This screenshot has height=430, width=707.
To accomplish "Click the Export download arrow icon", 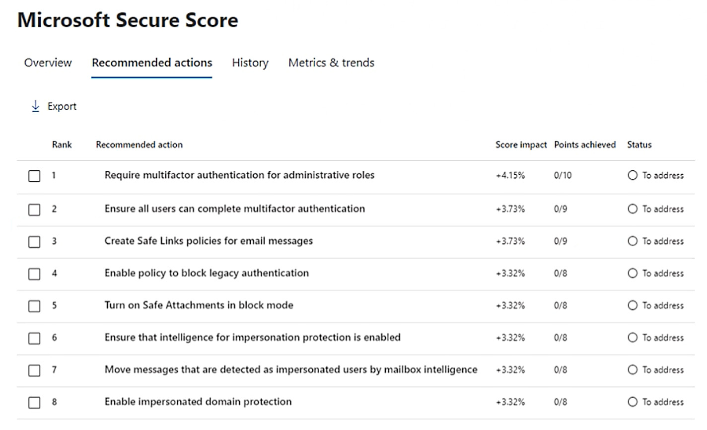I will (35, 106).
